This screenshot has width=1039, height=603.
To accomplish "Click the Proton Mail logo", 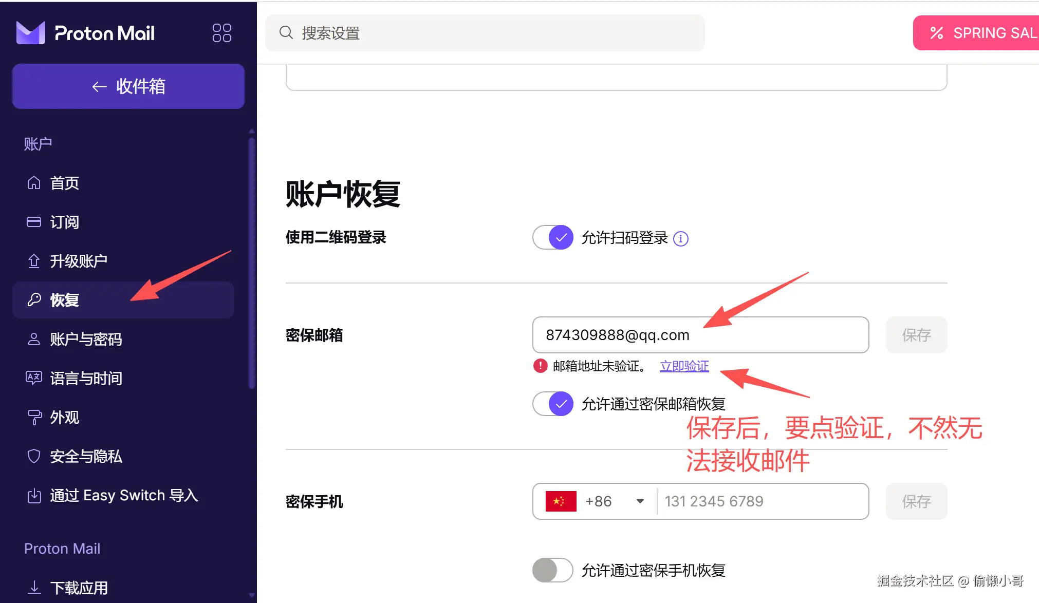I will tap(85, 33).
